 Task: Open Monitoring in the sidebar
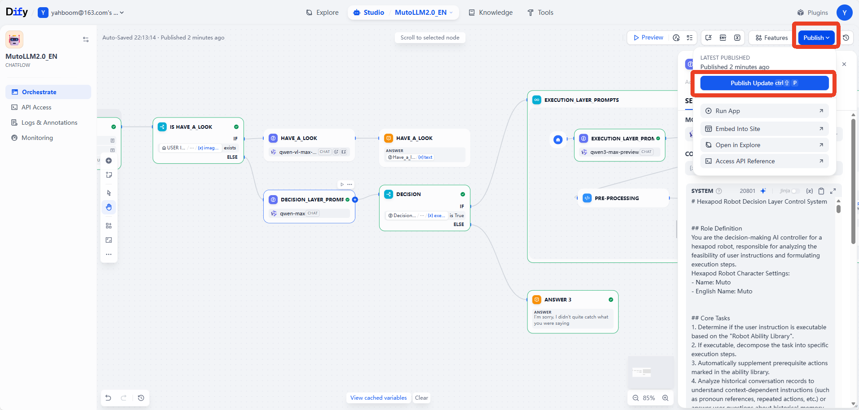48,138
